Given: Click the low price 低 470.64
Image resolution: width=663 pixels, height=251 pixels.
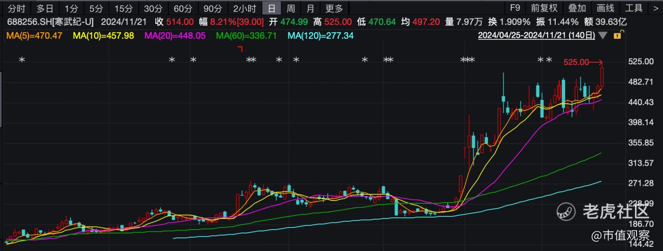Looking at the screenshot, I should [x=377, y=22].
